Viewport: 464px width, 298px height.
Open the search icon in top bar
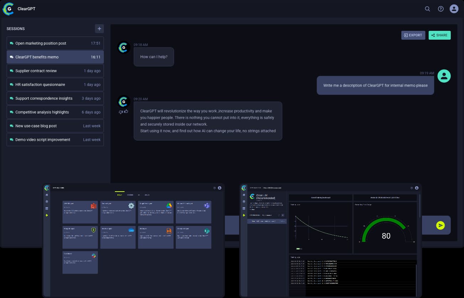427,9
